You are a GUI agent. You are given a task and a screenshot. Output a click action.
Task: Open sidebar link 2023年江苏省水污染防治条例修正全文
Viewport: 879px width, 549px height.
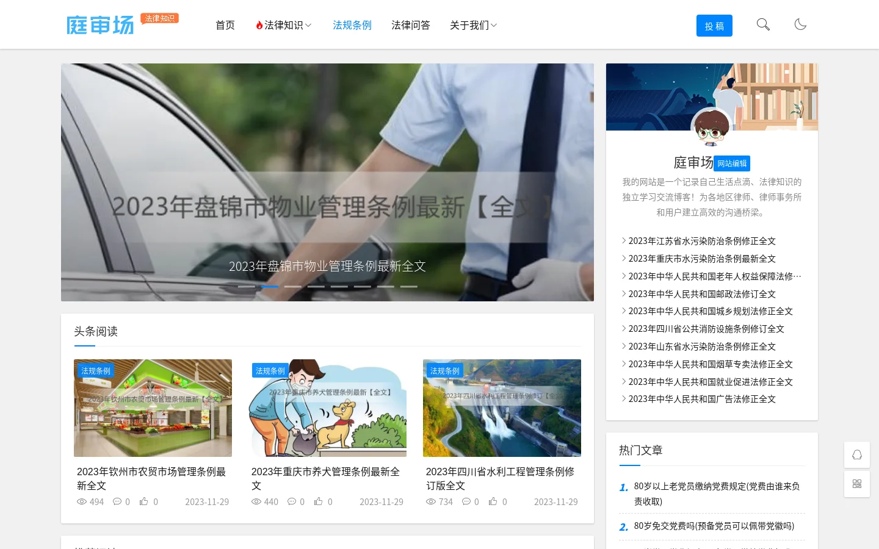click(702, 241)
